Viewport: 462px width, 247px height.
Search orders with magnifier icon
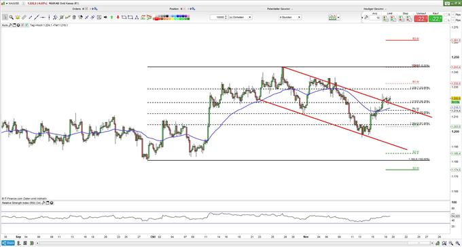(96, 9)
